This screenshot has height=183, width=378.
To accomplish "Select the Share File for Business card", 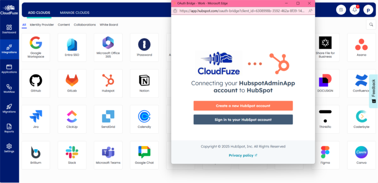I will pos(327,47).
